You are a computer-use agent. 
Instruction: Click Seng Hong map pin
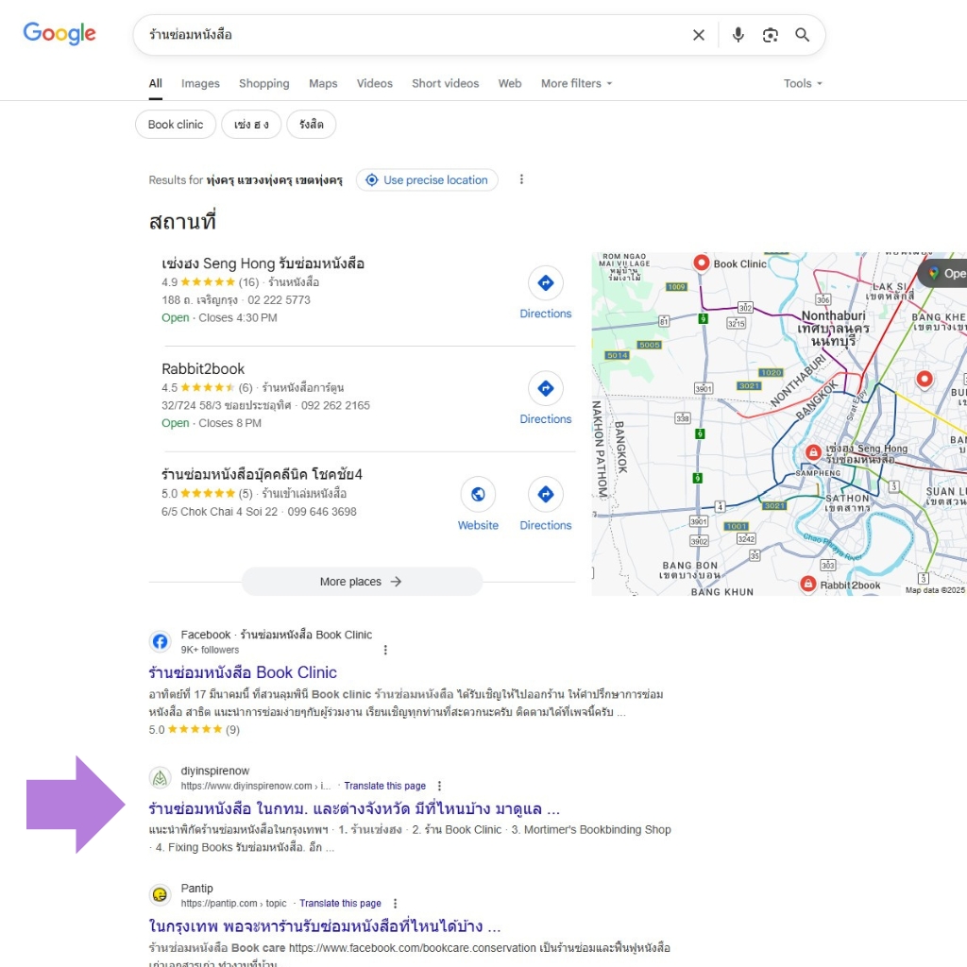[813, 452]
